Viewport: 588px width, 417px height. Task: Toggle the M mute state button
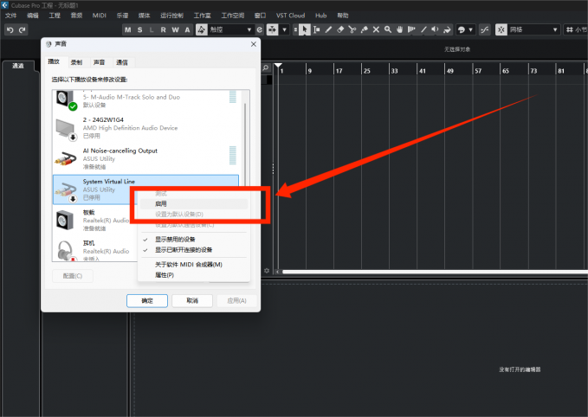[x=128, y=29]
